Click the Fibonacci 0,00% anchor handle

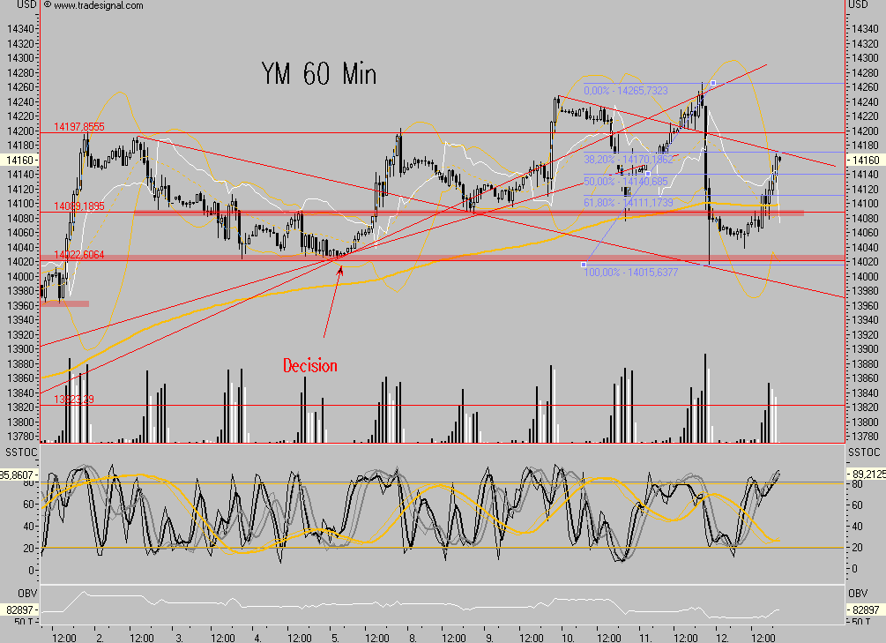712,83
